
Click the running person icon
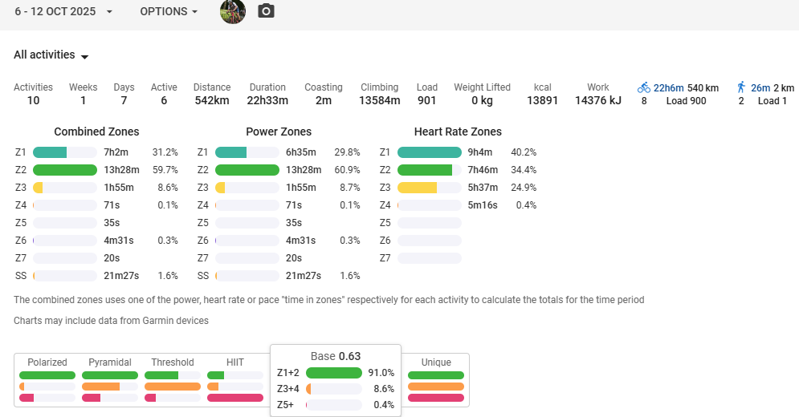coord(741,87)
